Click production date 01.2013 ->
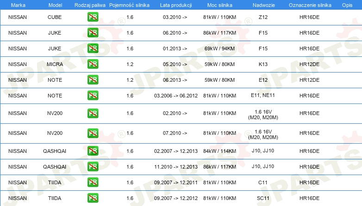The height and width of the screenshot is (206, 362). point(175,48)
